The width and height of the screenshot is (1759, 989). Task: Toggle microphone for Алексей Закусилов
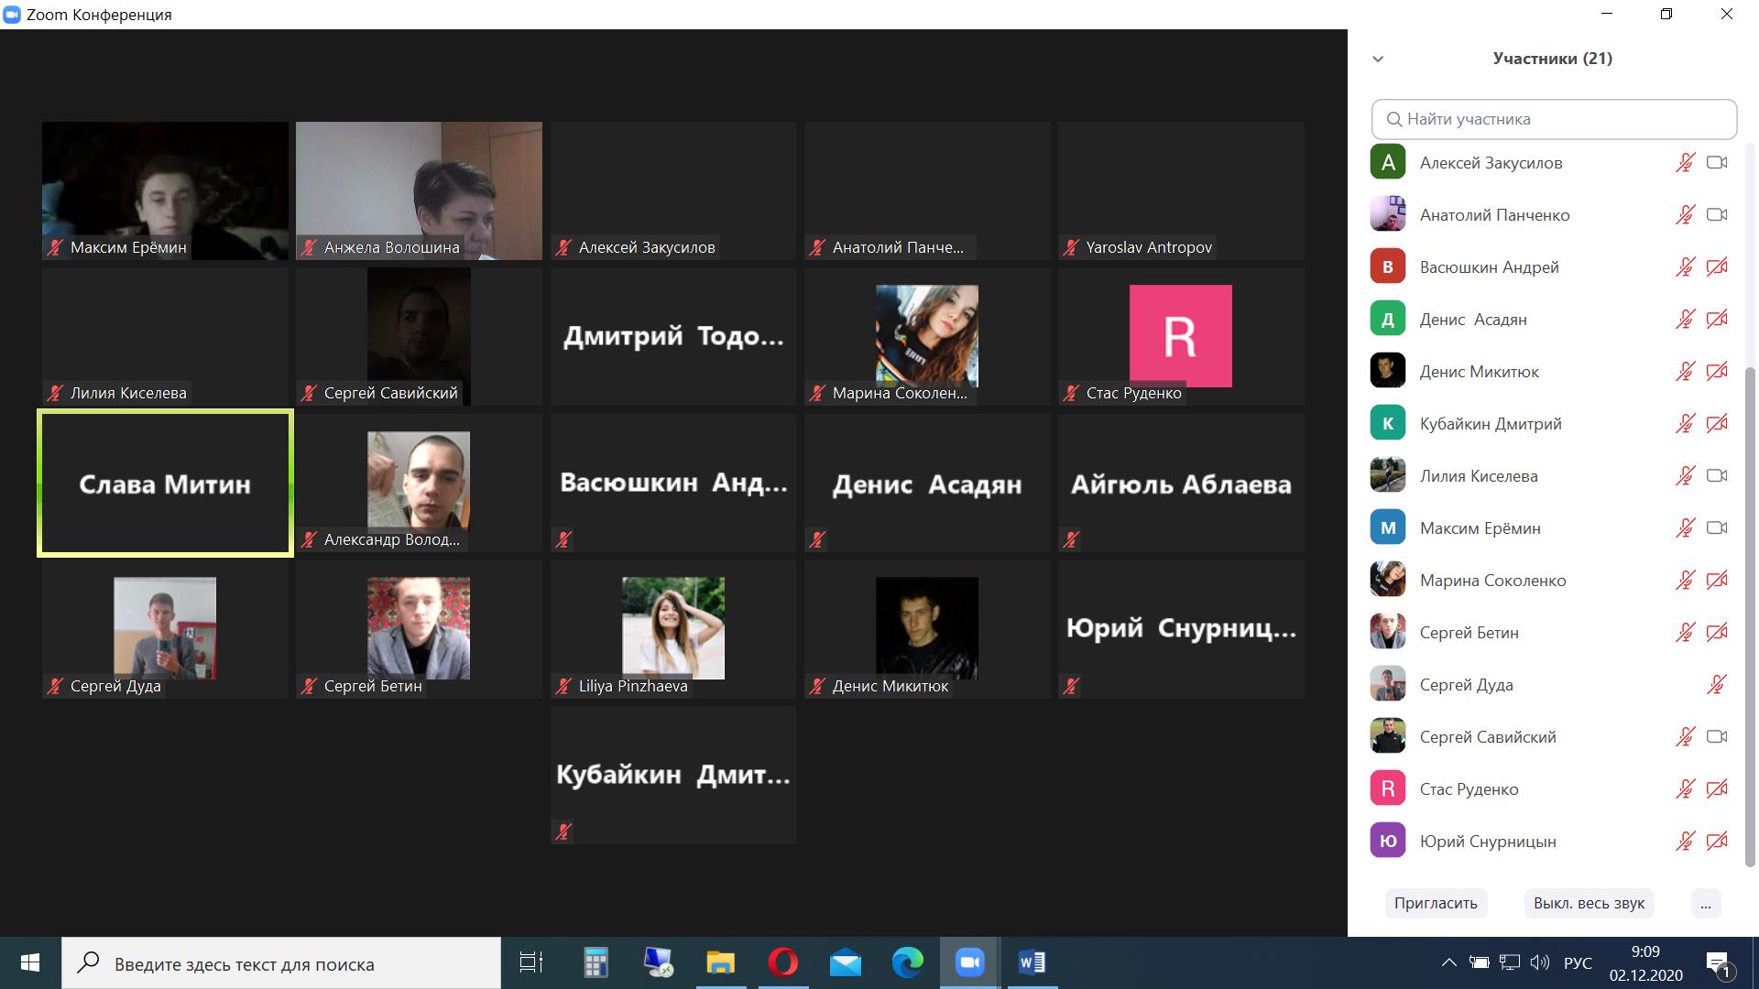coord(1685,163)
